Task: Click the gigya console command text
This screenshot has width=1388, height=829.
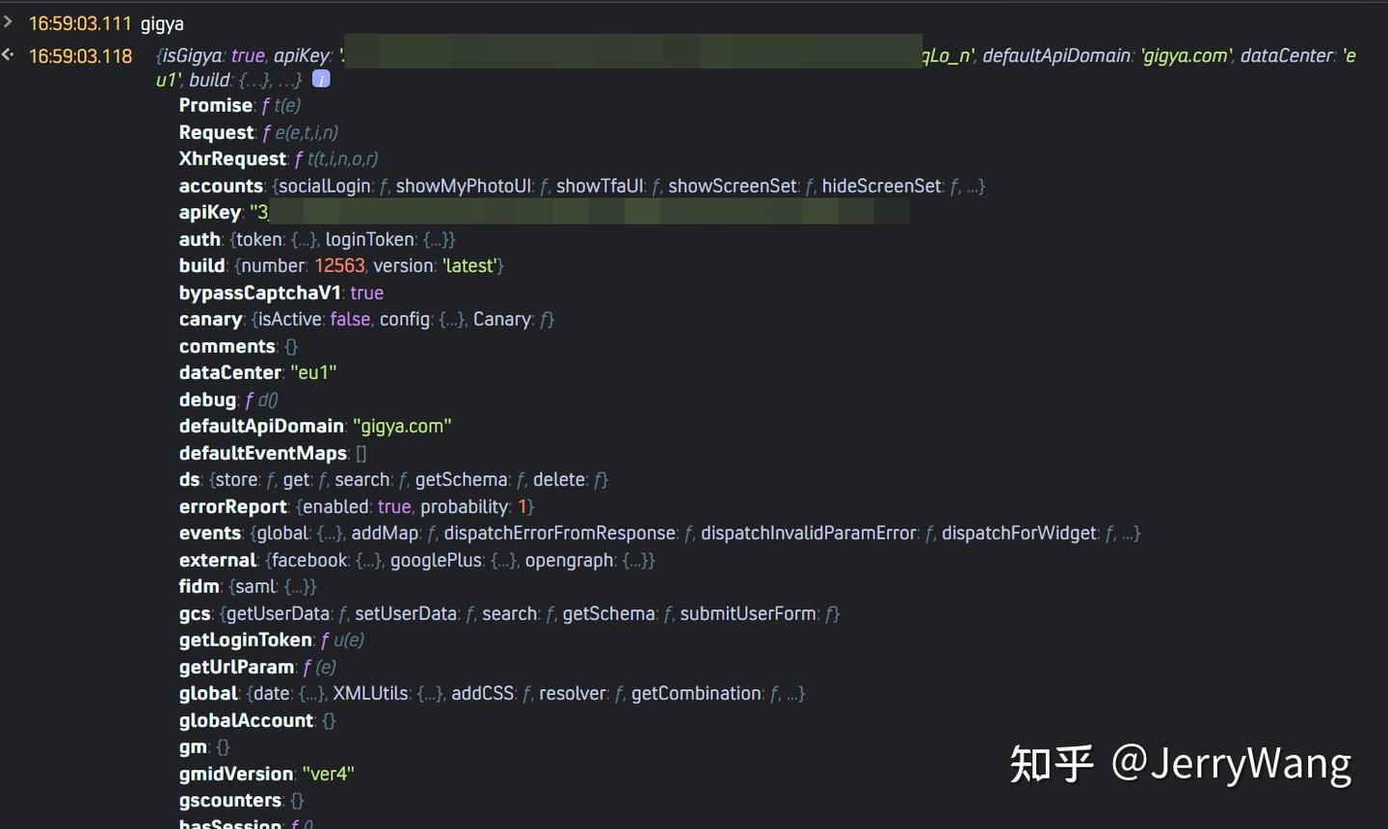Action: [x=162, y=23]
